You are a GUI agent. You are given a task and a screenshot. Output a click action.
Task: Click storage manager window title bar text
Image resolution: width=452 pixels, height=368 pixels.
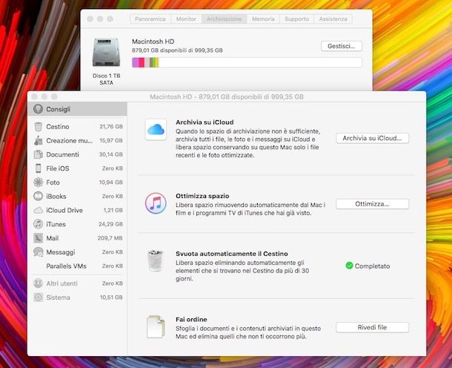click(227, 97)
